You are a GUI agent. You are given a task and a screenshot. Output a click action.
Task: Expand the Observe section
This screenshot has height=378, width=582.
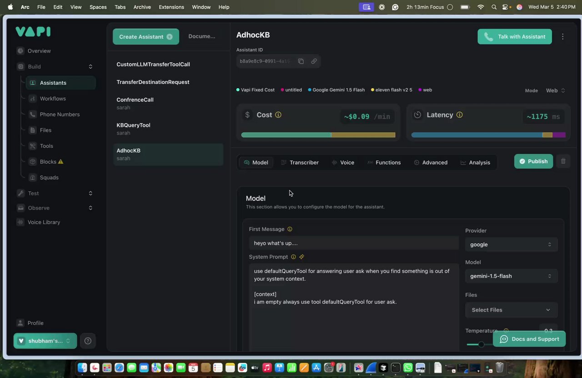click(x=90, y=208)
